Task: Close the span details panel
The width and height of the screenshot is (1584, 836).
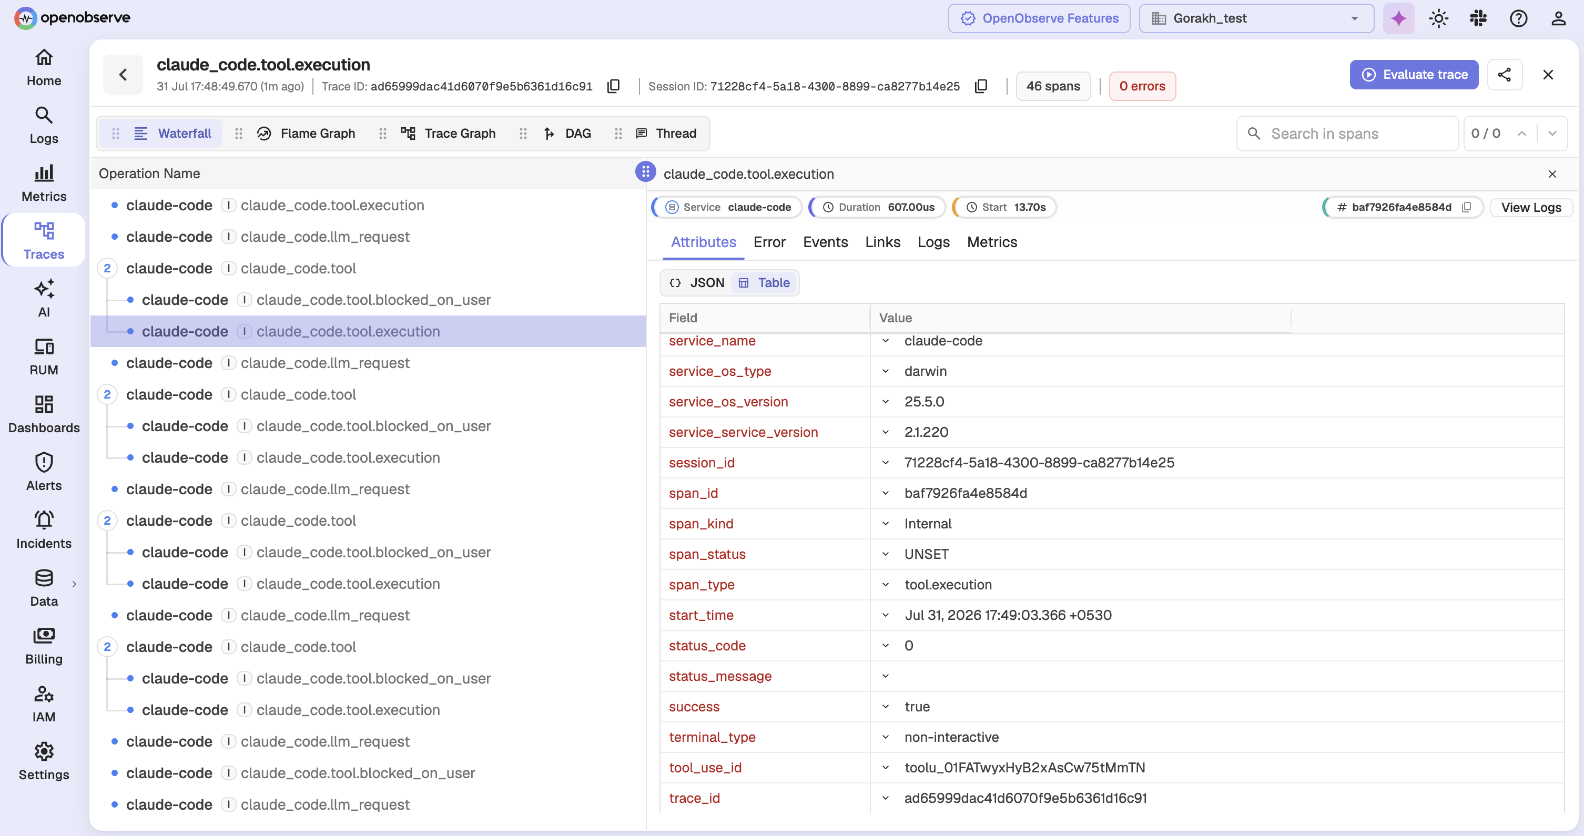Action: 1552,174
